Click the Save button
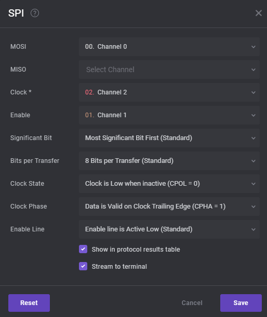 pyautogui.click(x=241, y=303)
